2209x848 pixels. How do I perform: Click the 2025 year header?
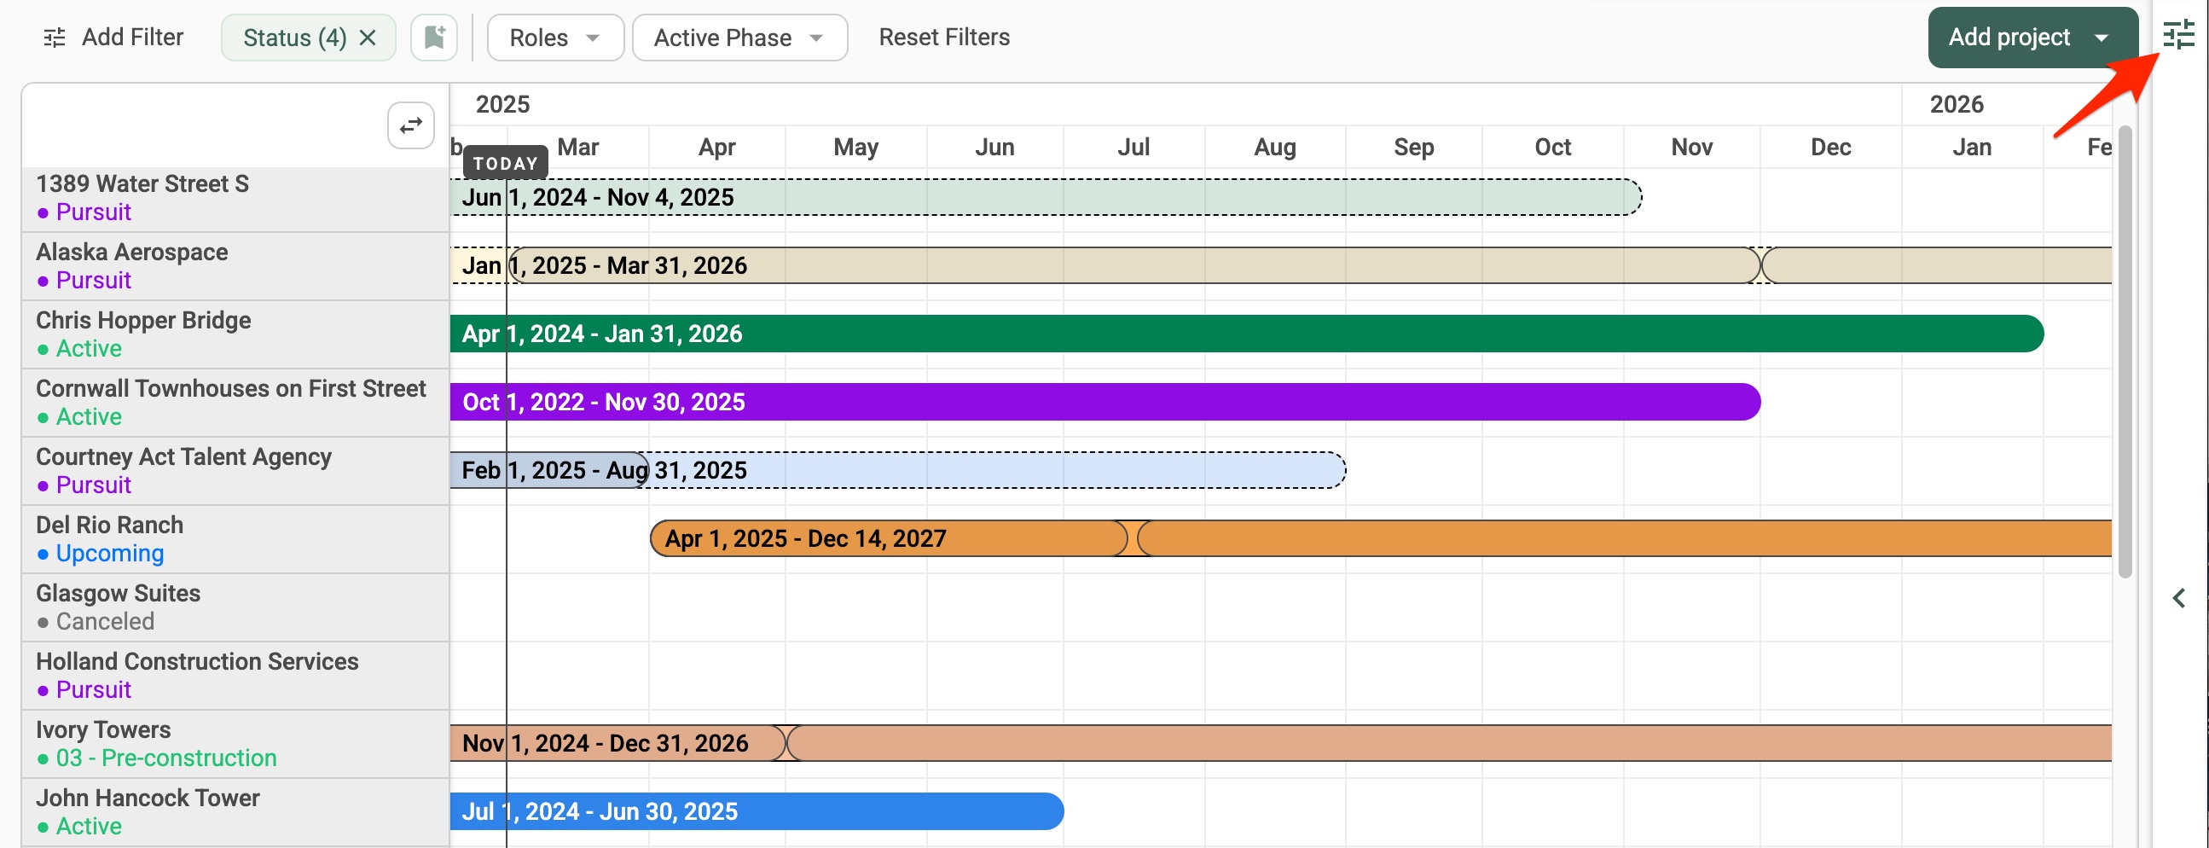pyautogui.click(x=502, y=105)
